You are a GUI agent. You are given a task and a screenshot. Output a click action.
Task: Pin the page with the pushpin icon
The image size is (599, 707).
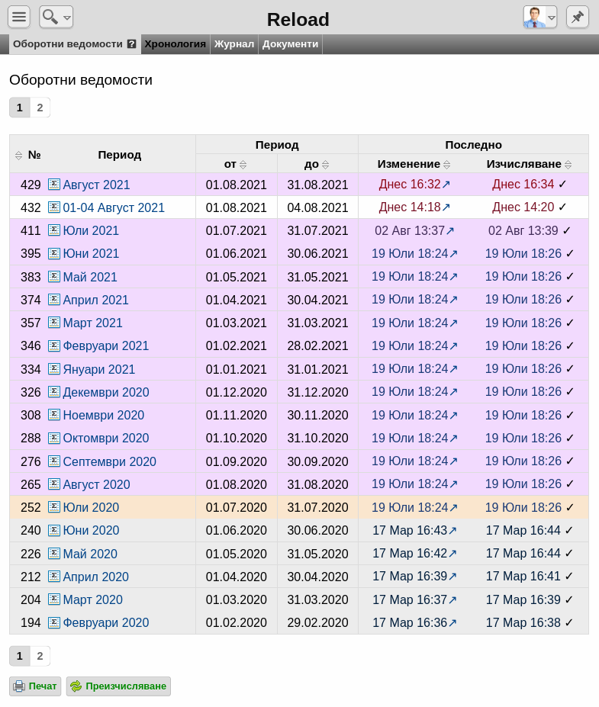point(578,17)
